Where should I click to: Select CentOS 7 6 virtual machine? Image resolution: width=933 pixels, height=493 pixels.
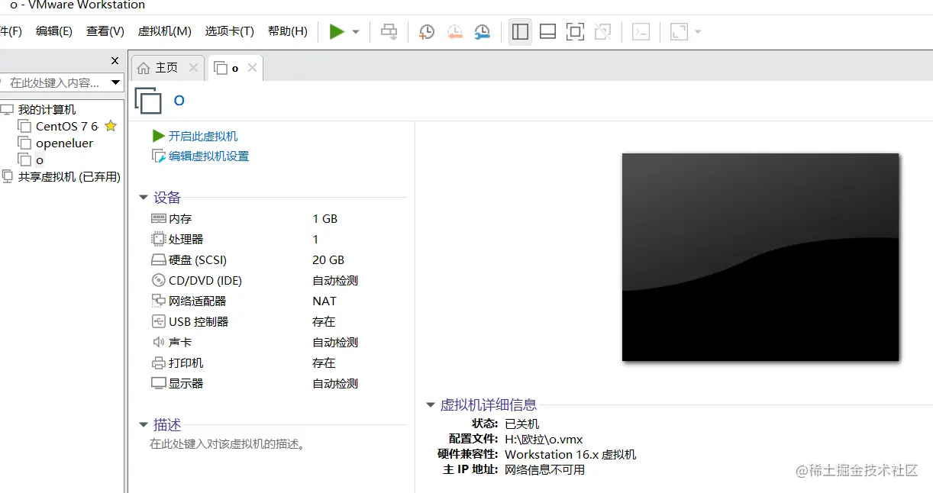tap(66, 127)
